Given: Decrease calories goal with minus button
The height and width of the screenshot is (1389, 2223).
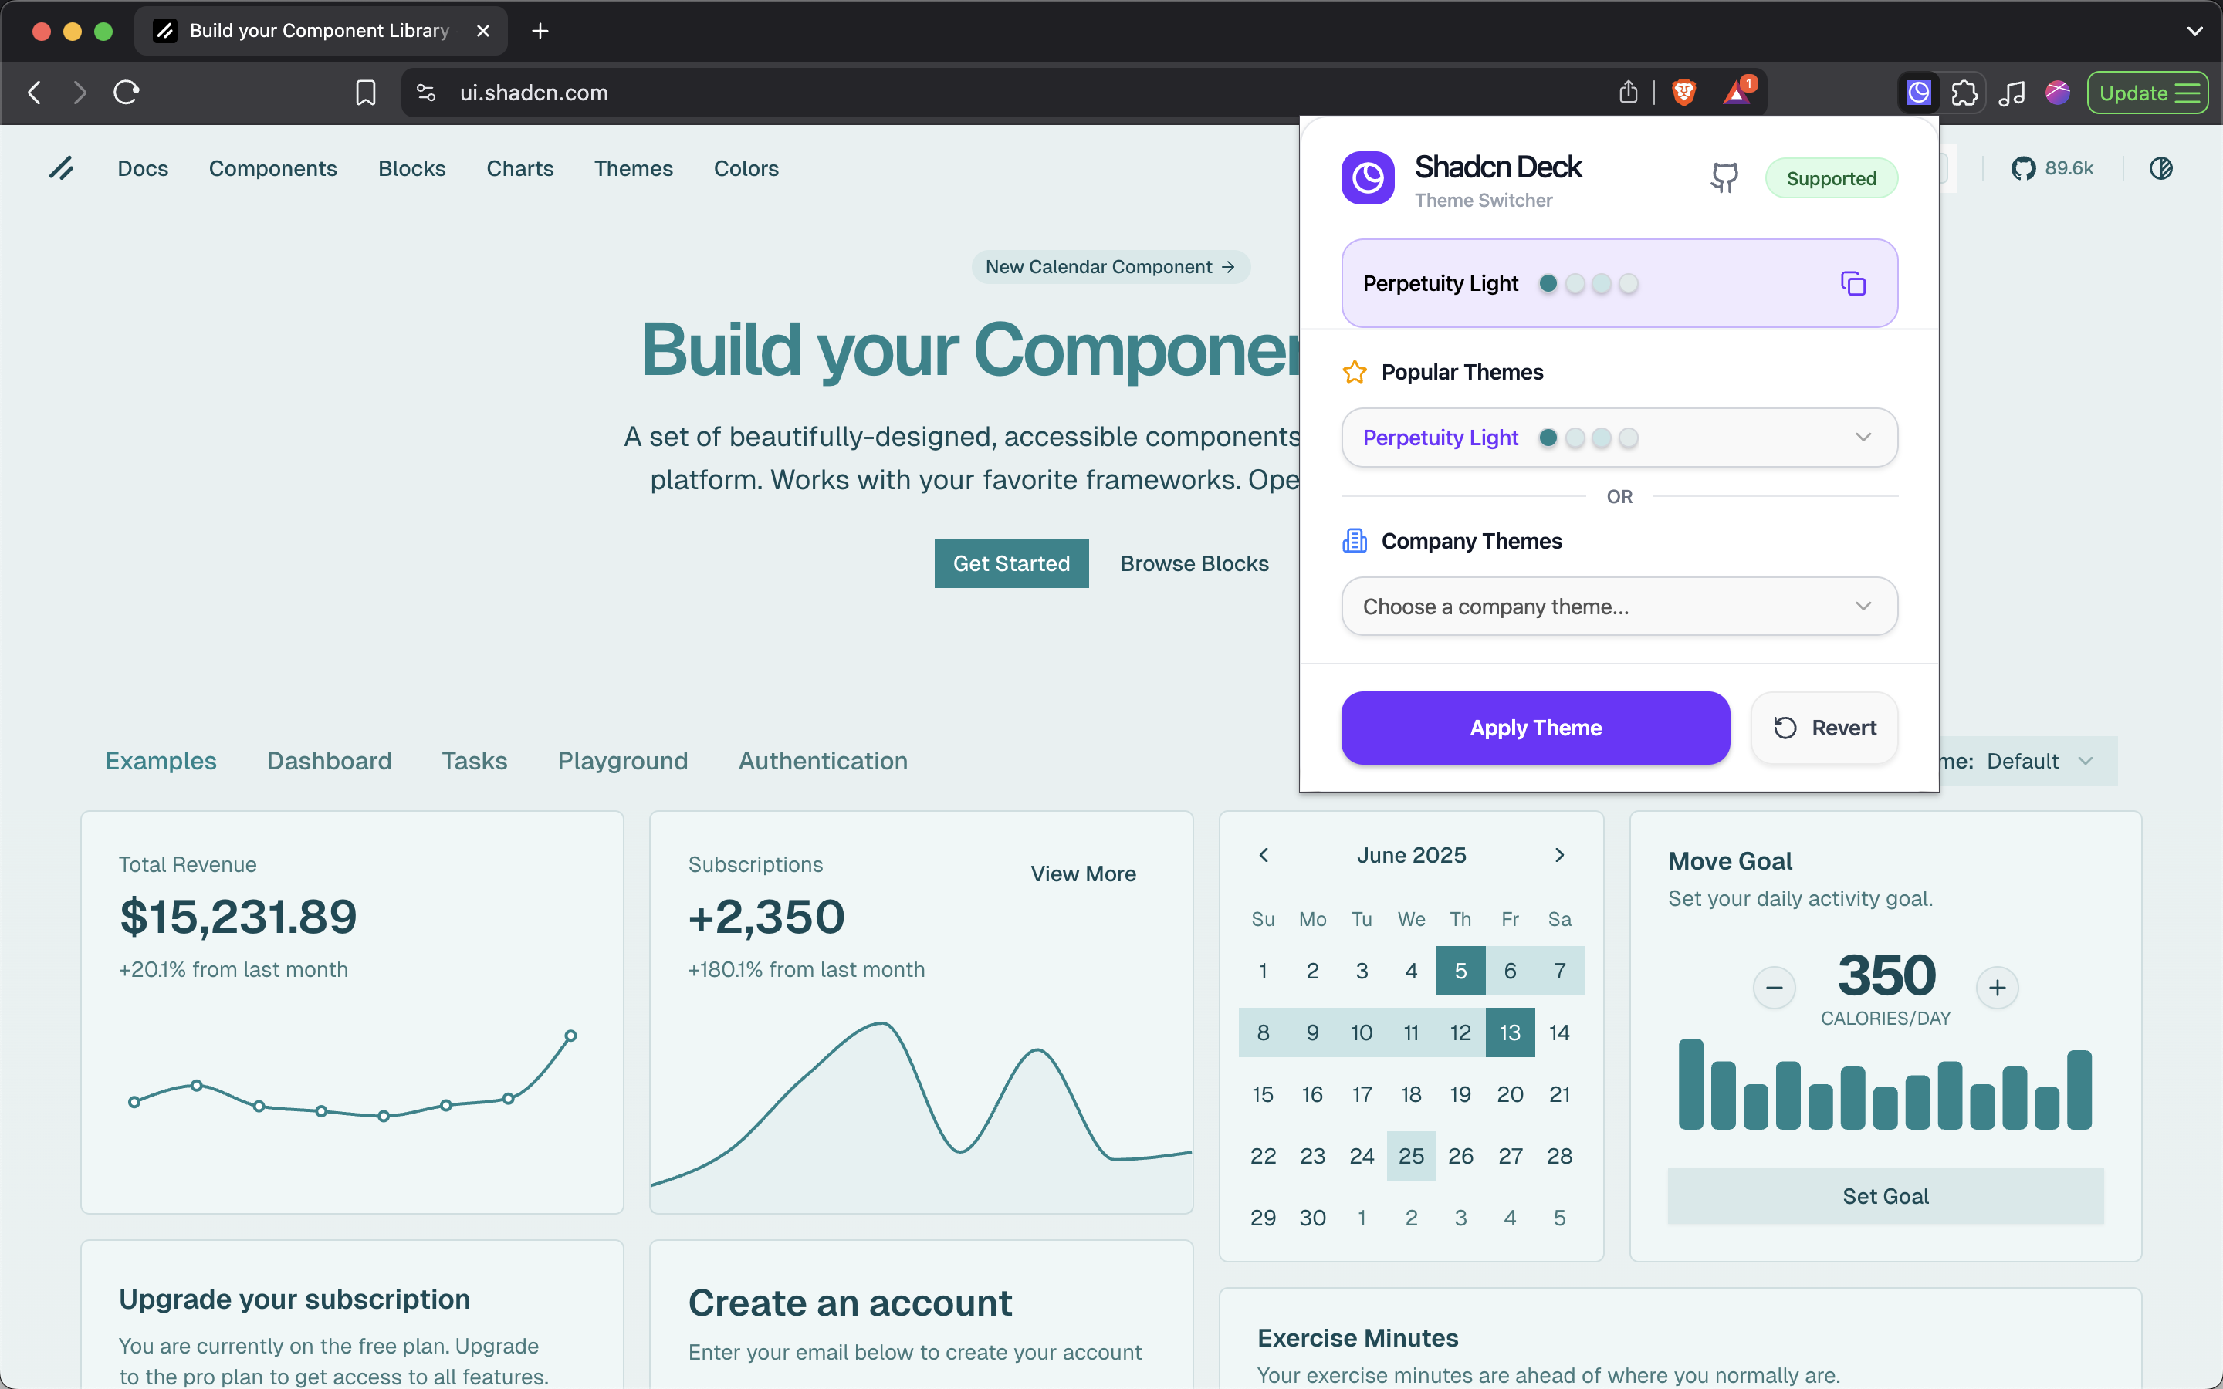Looking at the screenshot, I should [1774, 988].
